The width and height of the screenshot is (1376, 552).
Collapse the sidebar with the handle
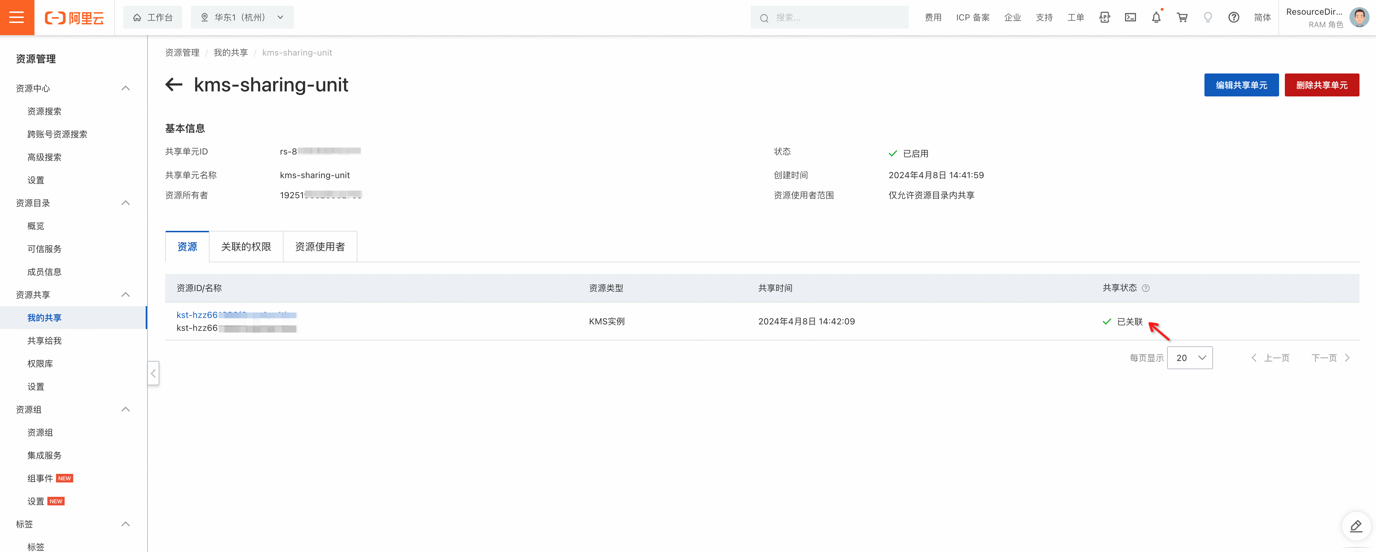click(x=153, y=373)
